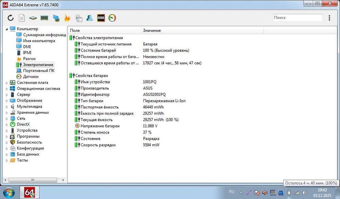The image size is (340, 199).
Task: Open the three-dot menu button
Action: point(329,18)
